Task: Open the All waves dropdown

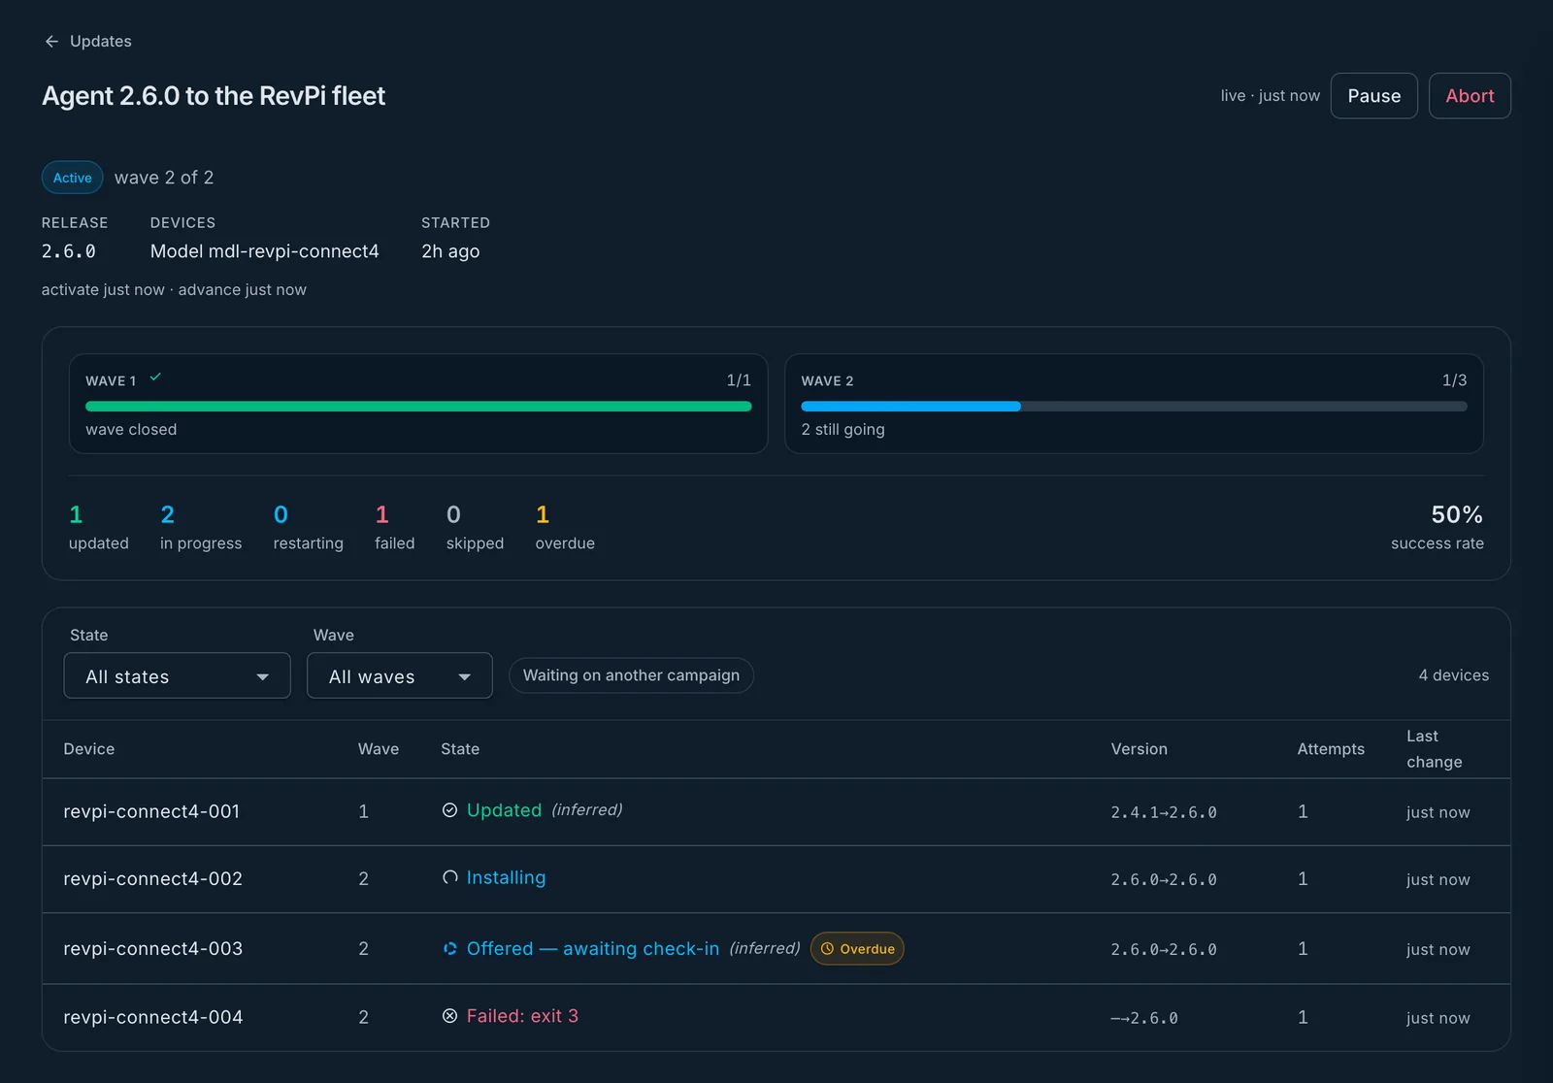Action: click(400, 675)
